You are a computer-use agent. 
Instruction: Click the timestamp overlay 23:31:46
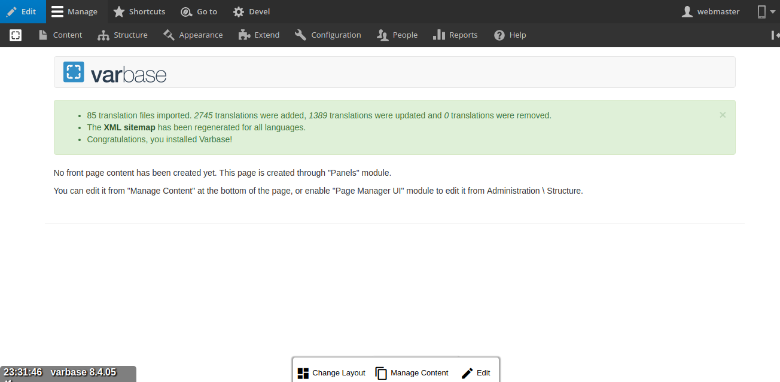click(23, 372)
